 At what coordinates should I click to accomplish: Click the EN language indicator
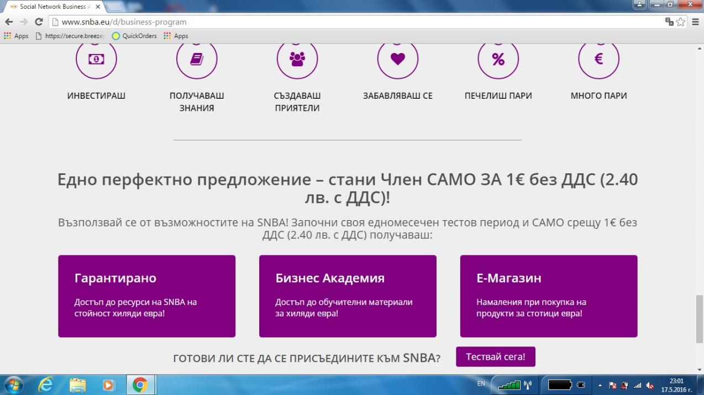(481, 383)
